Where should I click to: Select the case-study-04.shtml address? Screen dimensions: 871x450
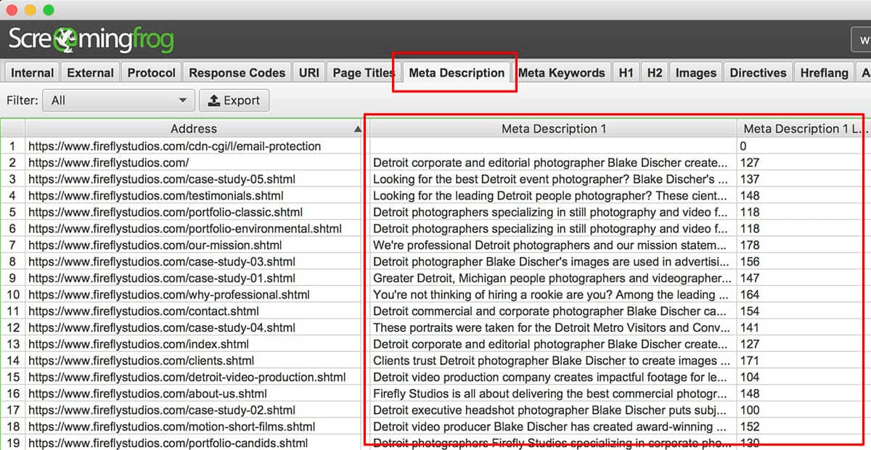pos(162,327)
